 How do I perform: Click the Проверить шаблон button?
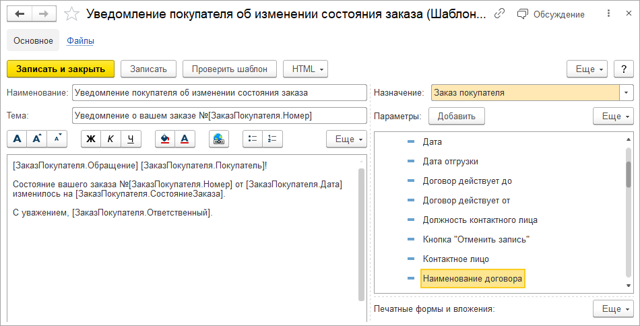(x=230, y=69)
